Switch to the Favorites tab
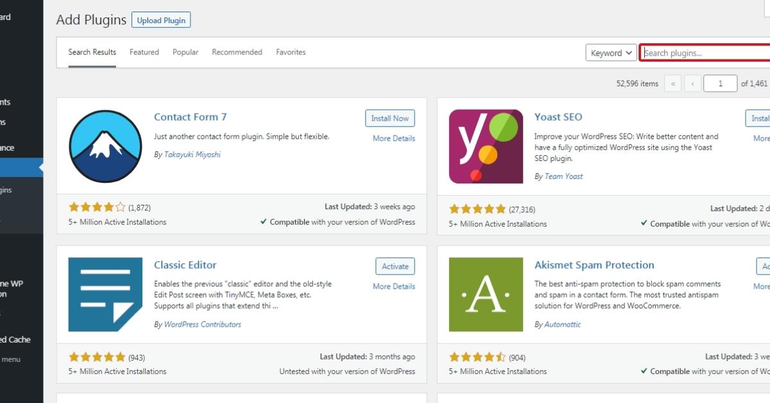The width and height of the screenshot is (770, 403). click(x=291, y=52)
